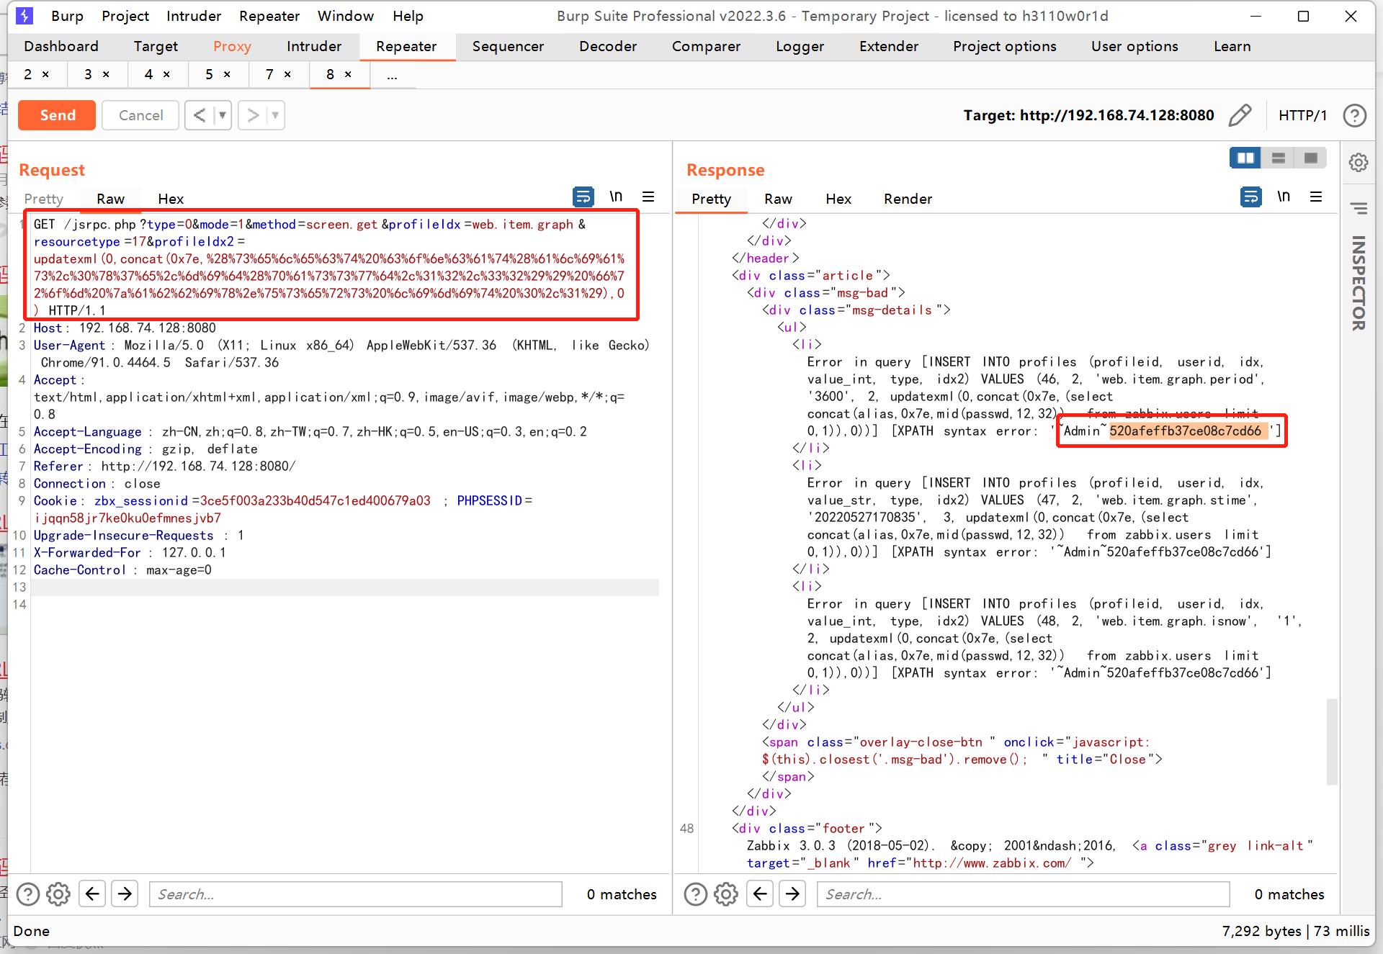Open the Help menu

click(x=408, y=16)
